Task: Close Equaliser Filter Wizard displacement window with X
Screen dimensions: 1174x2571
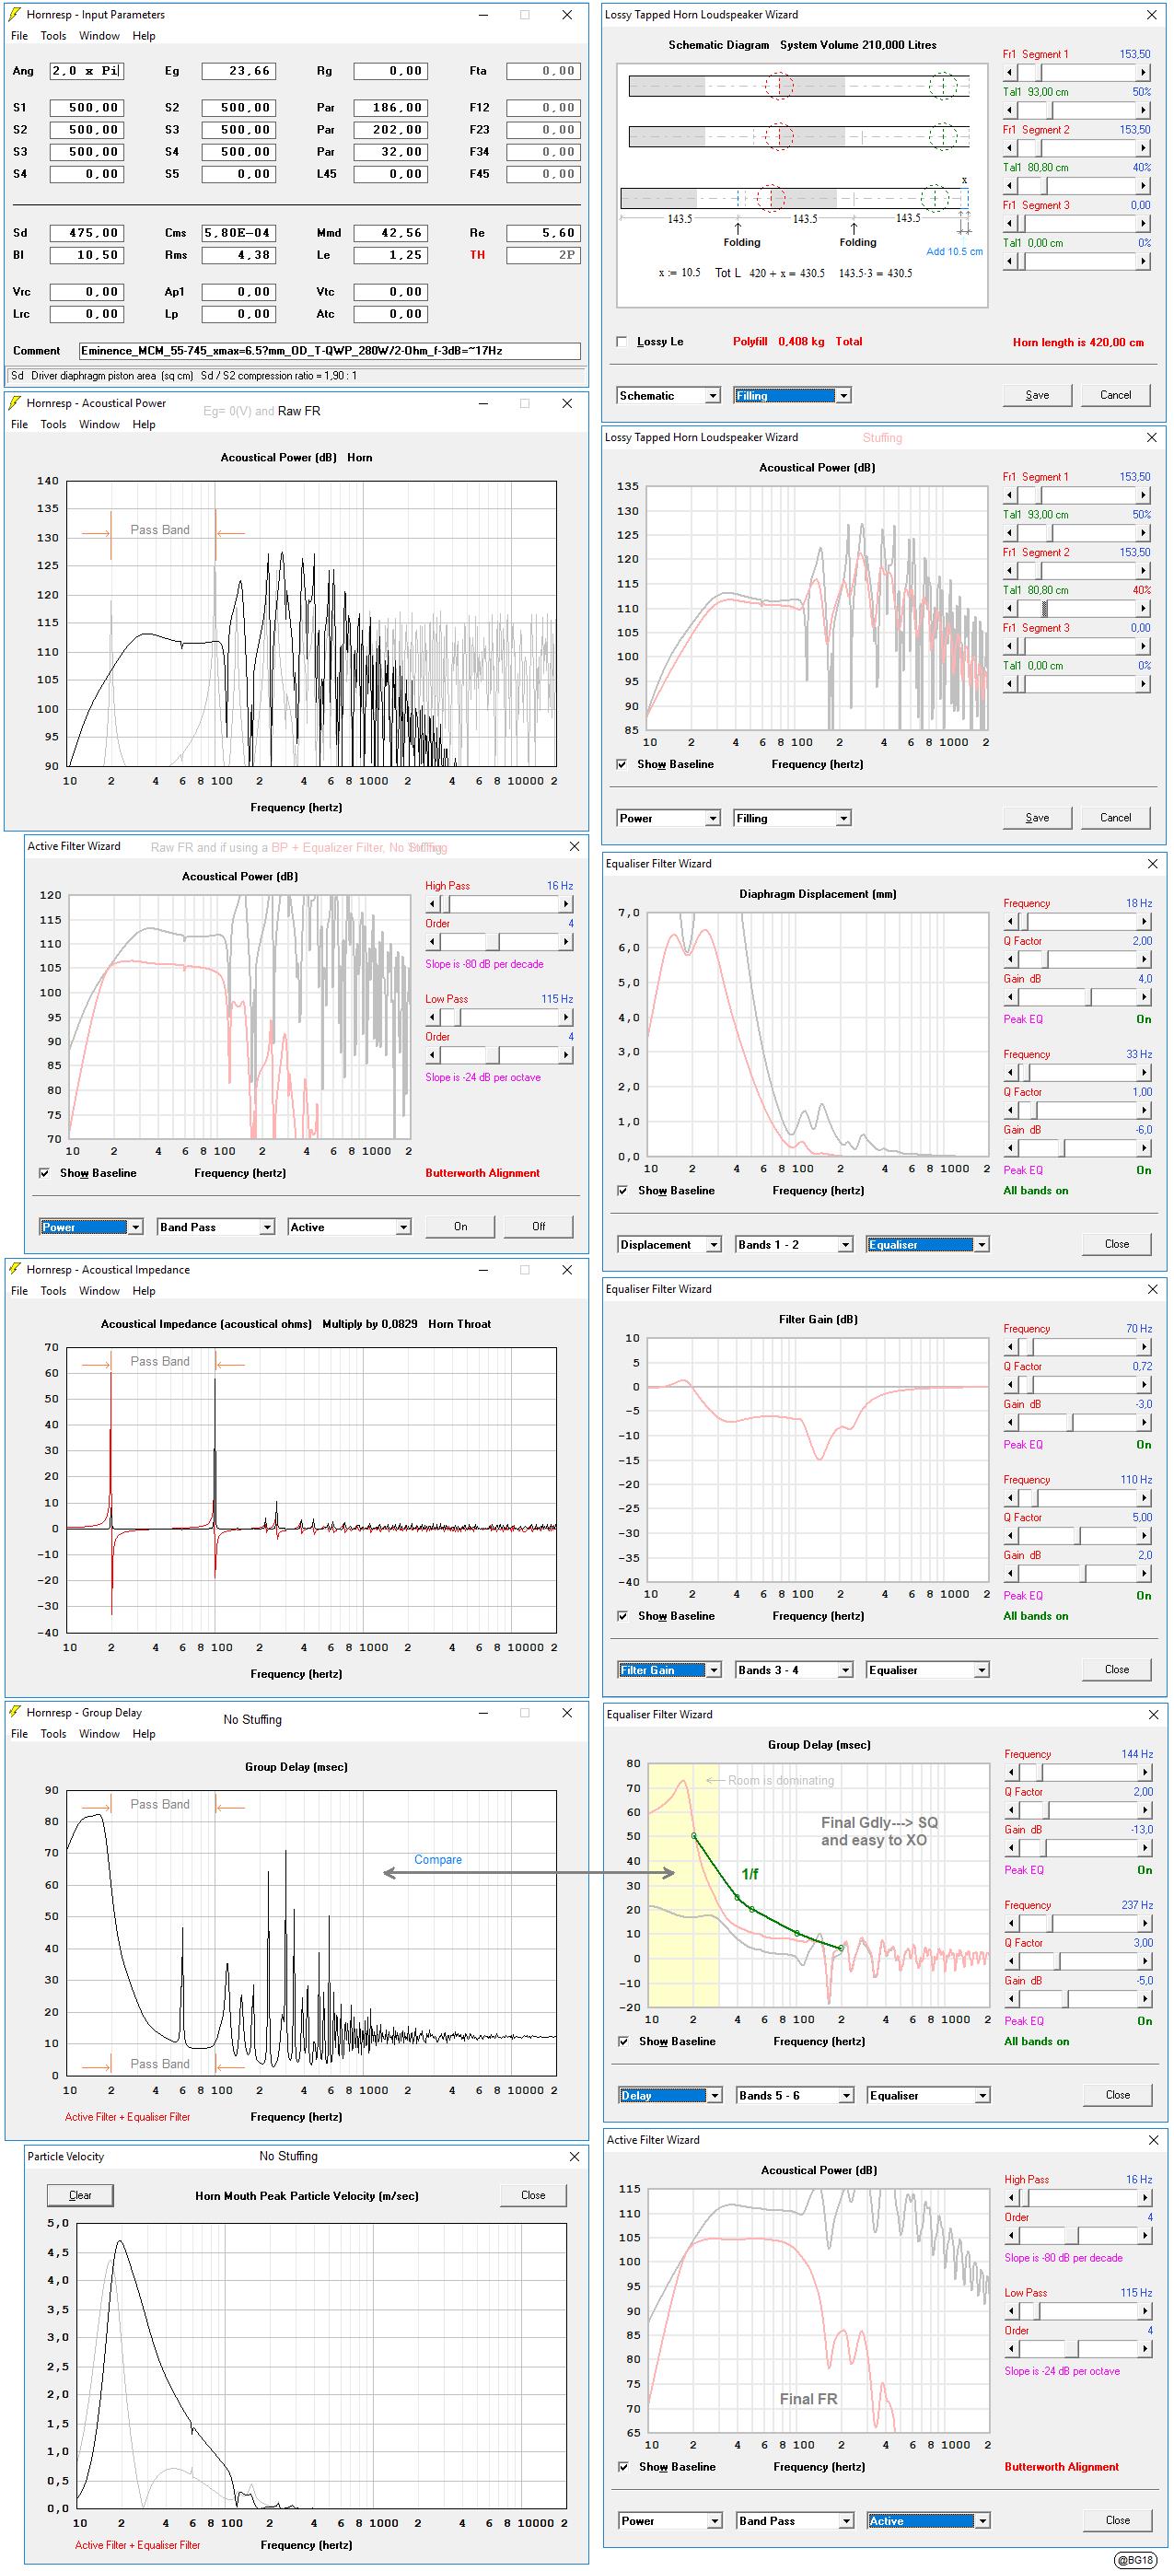Action: [1152, 864]
